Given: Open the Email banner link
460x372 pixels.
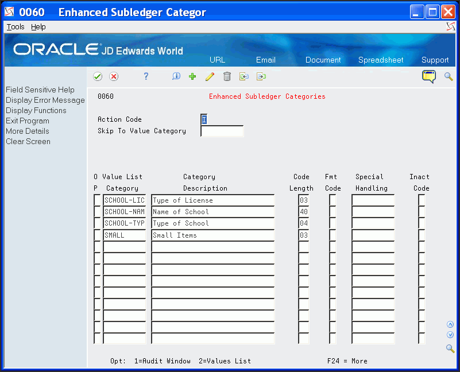Looking at the screenshot, I should coord(266,60).
